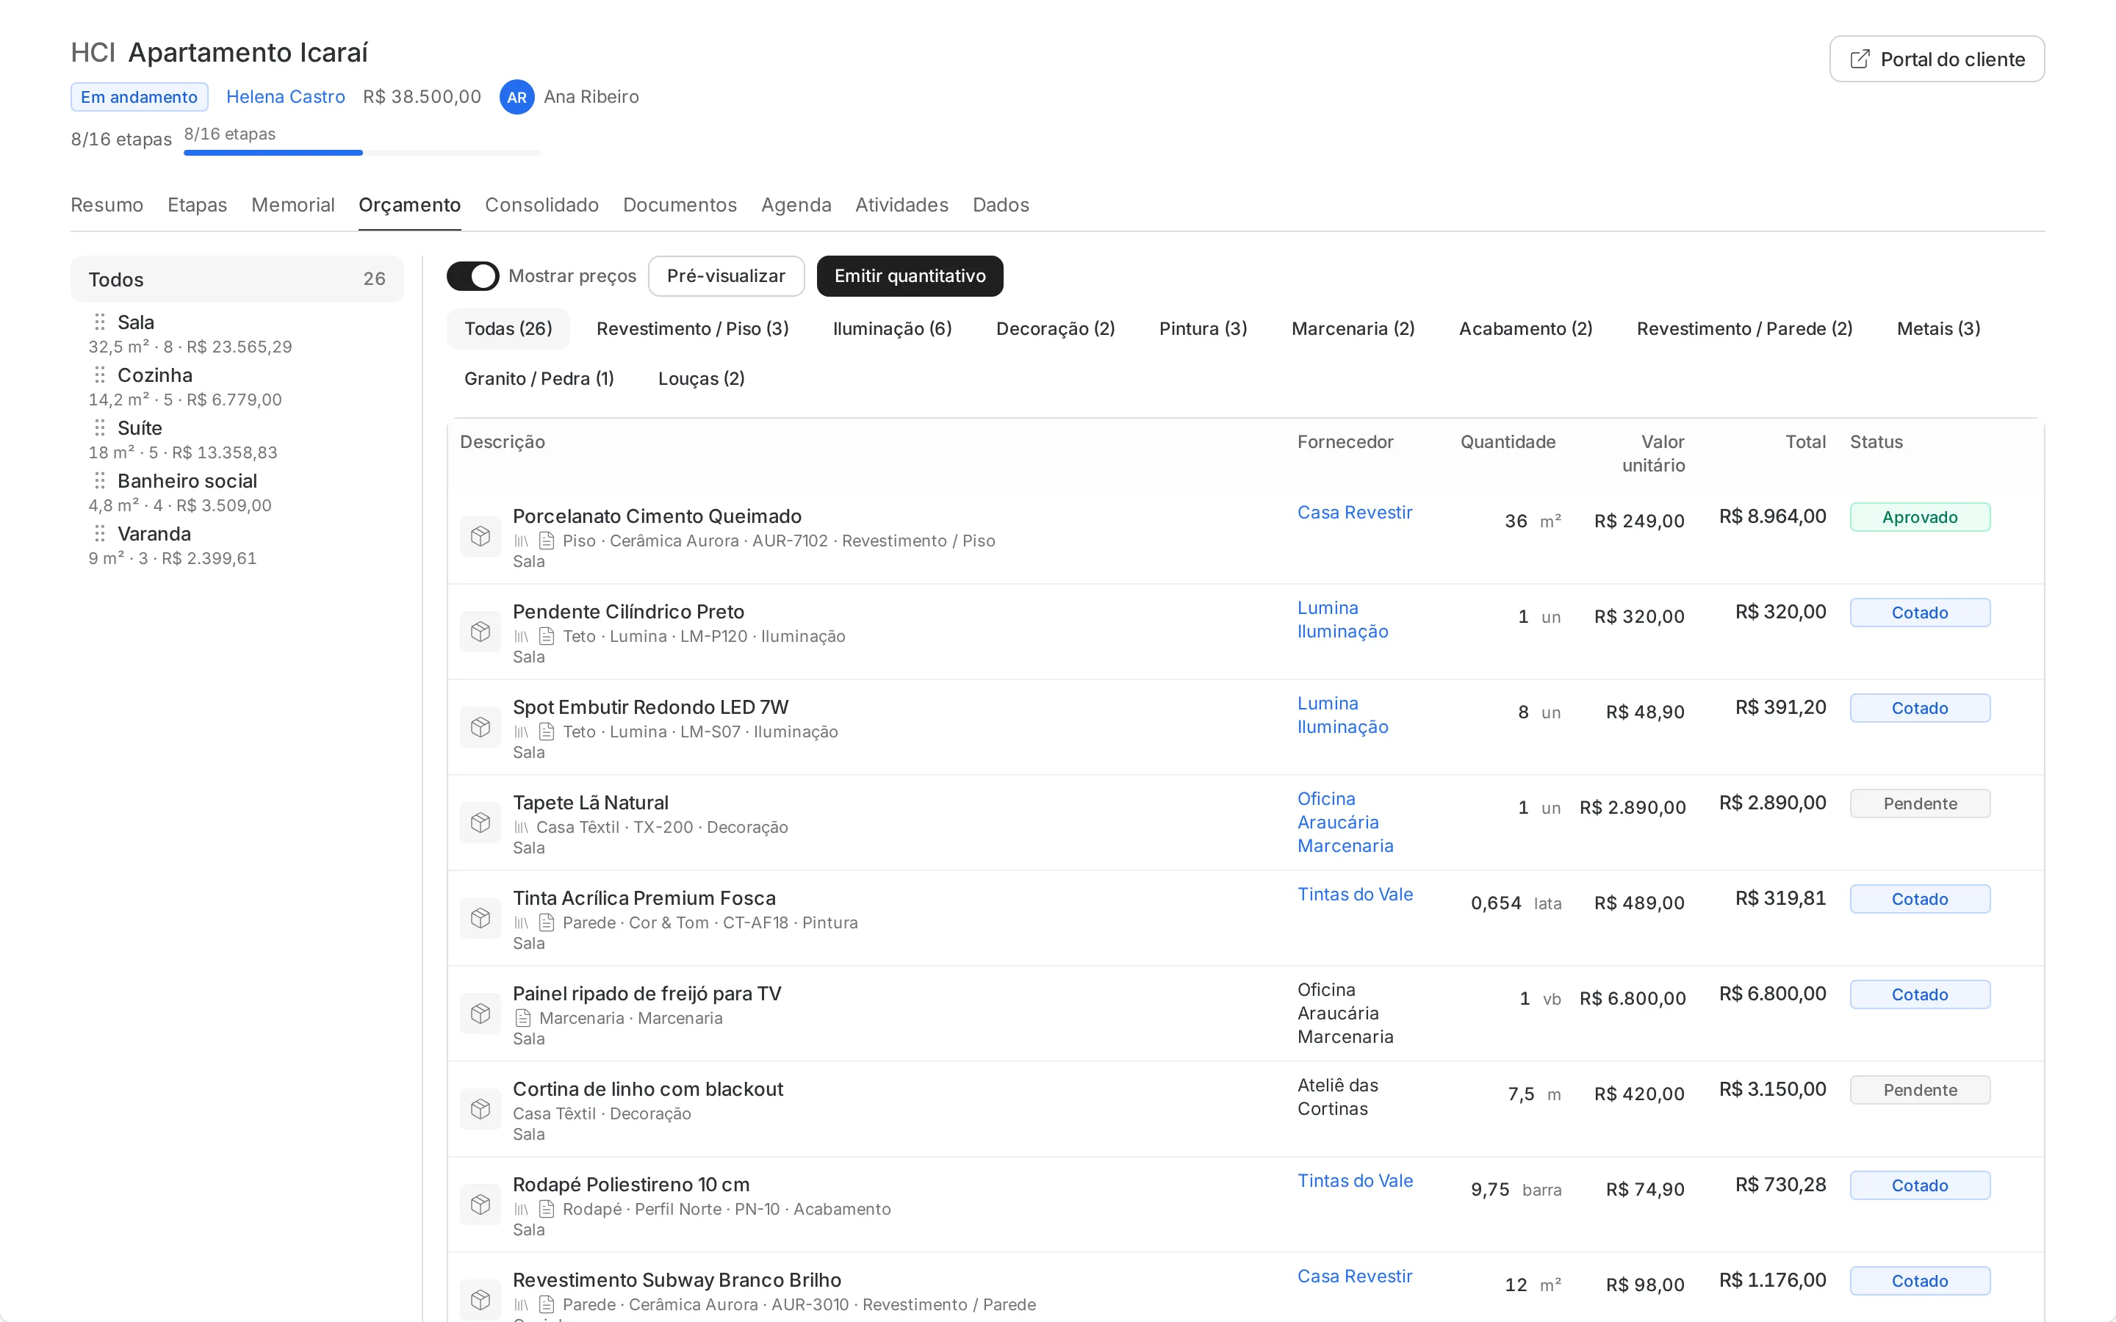Go to the Documentos tab
Image resolution: width=2116 pixels, height=1322 pixels.
[680, 205]
